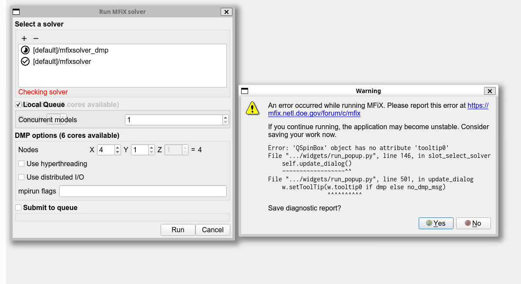521x284 pixels.
Task: Enable Use hyperthreading checkbox
Action: click(x=21, y=164)
